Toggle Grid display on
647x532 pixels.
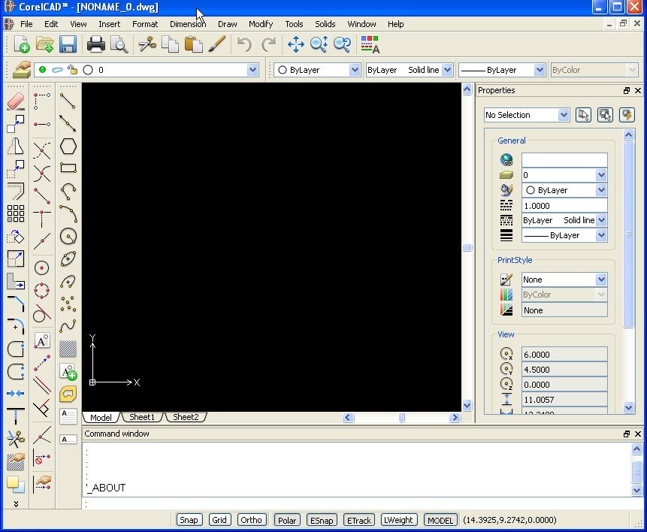click(219, 519)
